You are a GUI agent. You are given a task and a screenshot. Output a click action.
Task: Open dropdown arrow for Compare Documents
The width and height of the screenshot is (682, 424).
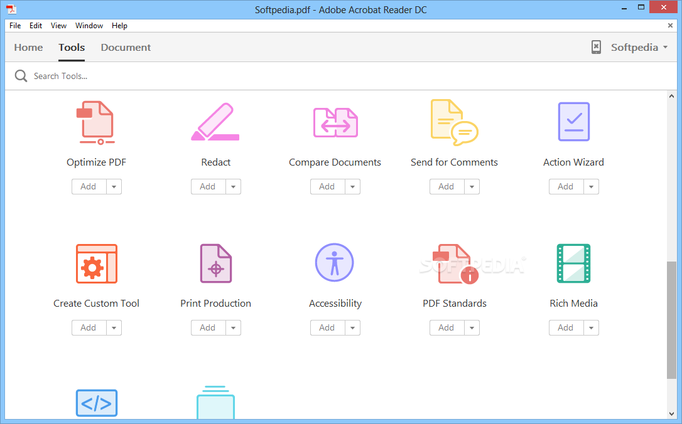(x=353, y=186)
